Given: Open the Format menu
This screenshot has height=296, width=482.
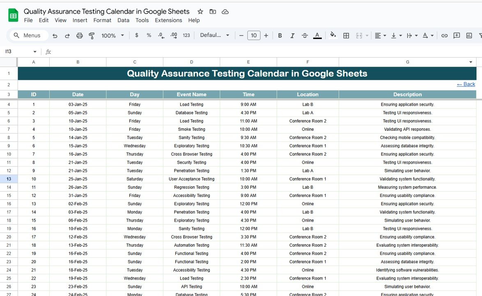Looking at the screenshot, I should click(x=102, y=20).
